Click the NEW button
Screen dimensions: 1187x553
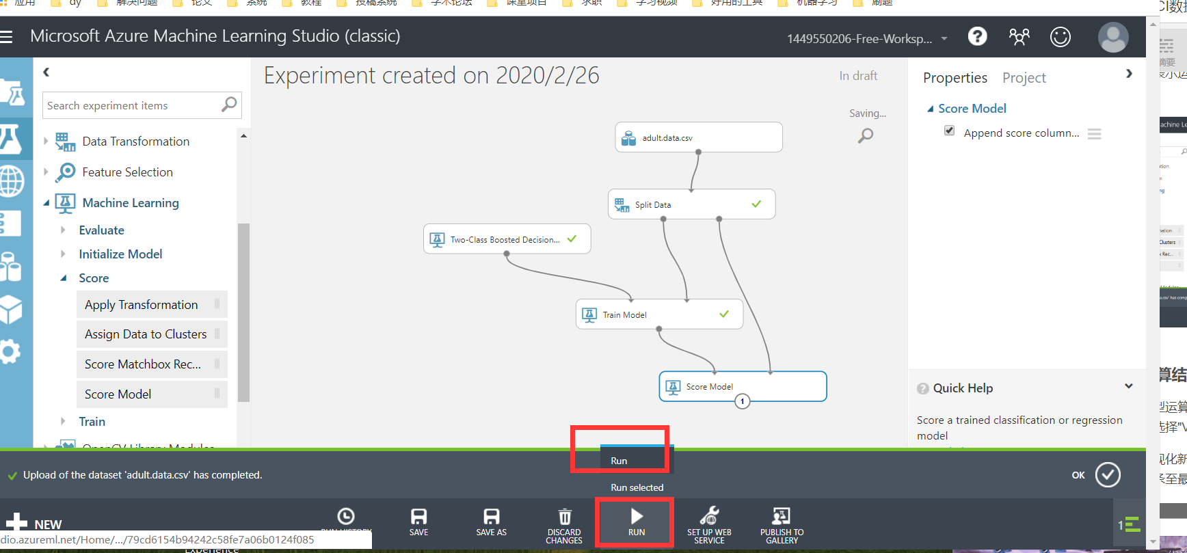coord(33,524)
